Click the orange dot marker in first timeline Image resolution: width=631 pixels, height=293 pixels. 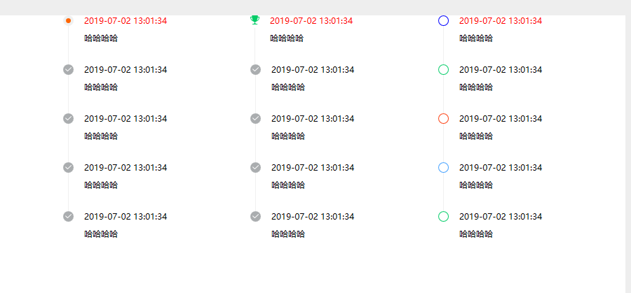click(69, 20)
